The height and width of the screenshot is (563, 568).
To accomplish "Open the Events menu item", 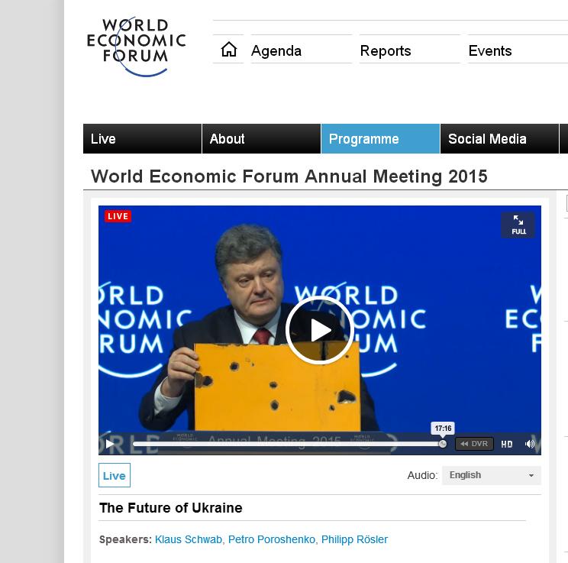I will pos(490,50).
